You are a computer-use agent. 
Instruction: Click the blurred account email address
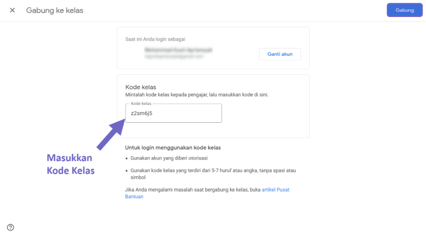tap(174, 56)
